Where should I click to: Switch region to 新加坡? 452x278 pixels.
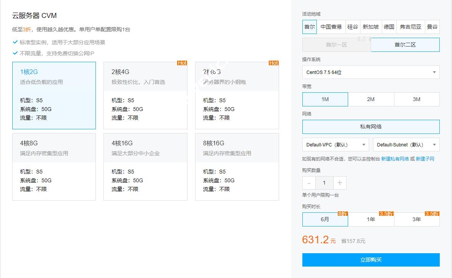tap(371, 27)
